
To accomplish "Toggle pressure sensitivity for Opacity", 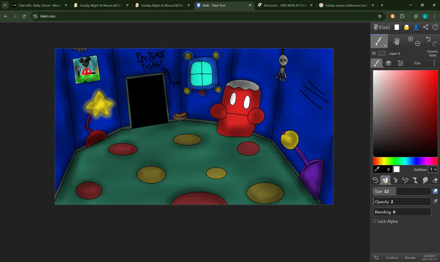I will (x=435, y=202).
